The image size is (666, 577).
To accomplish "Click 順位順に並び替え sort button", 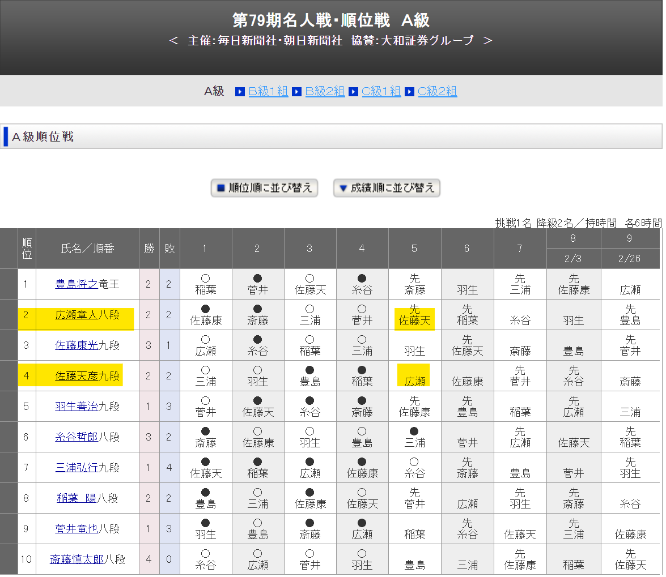I will [x=264, y=188].
